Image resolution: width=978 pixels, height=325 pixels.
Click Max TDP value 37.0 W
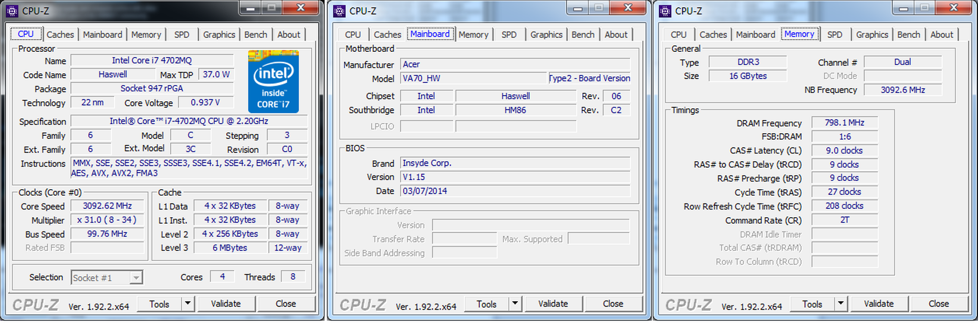(216, 74)
